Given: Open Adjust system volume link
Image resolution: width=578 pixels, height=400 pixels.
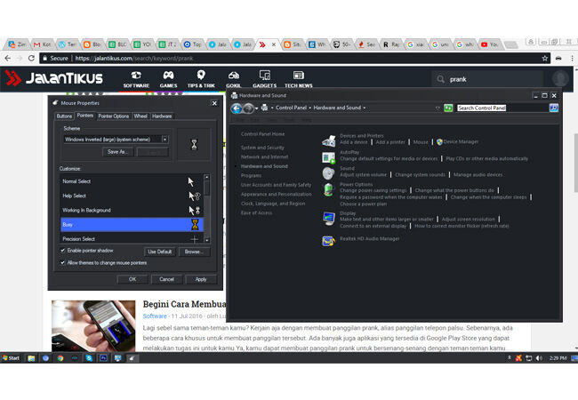Looking at the screenshot, I should [363, 174].
